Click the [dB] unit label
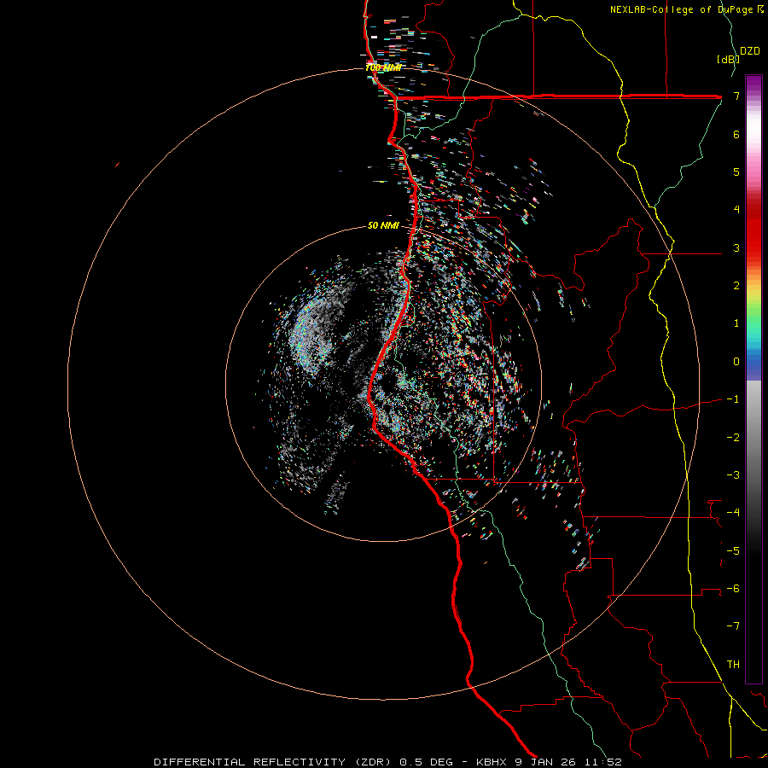Image resolution: width=768 pixels, height=768 pixels. pos(728,59)
